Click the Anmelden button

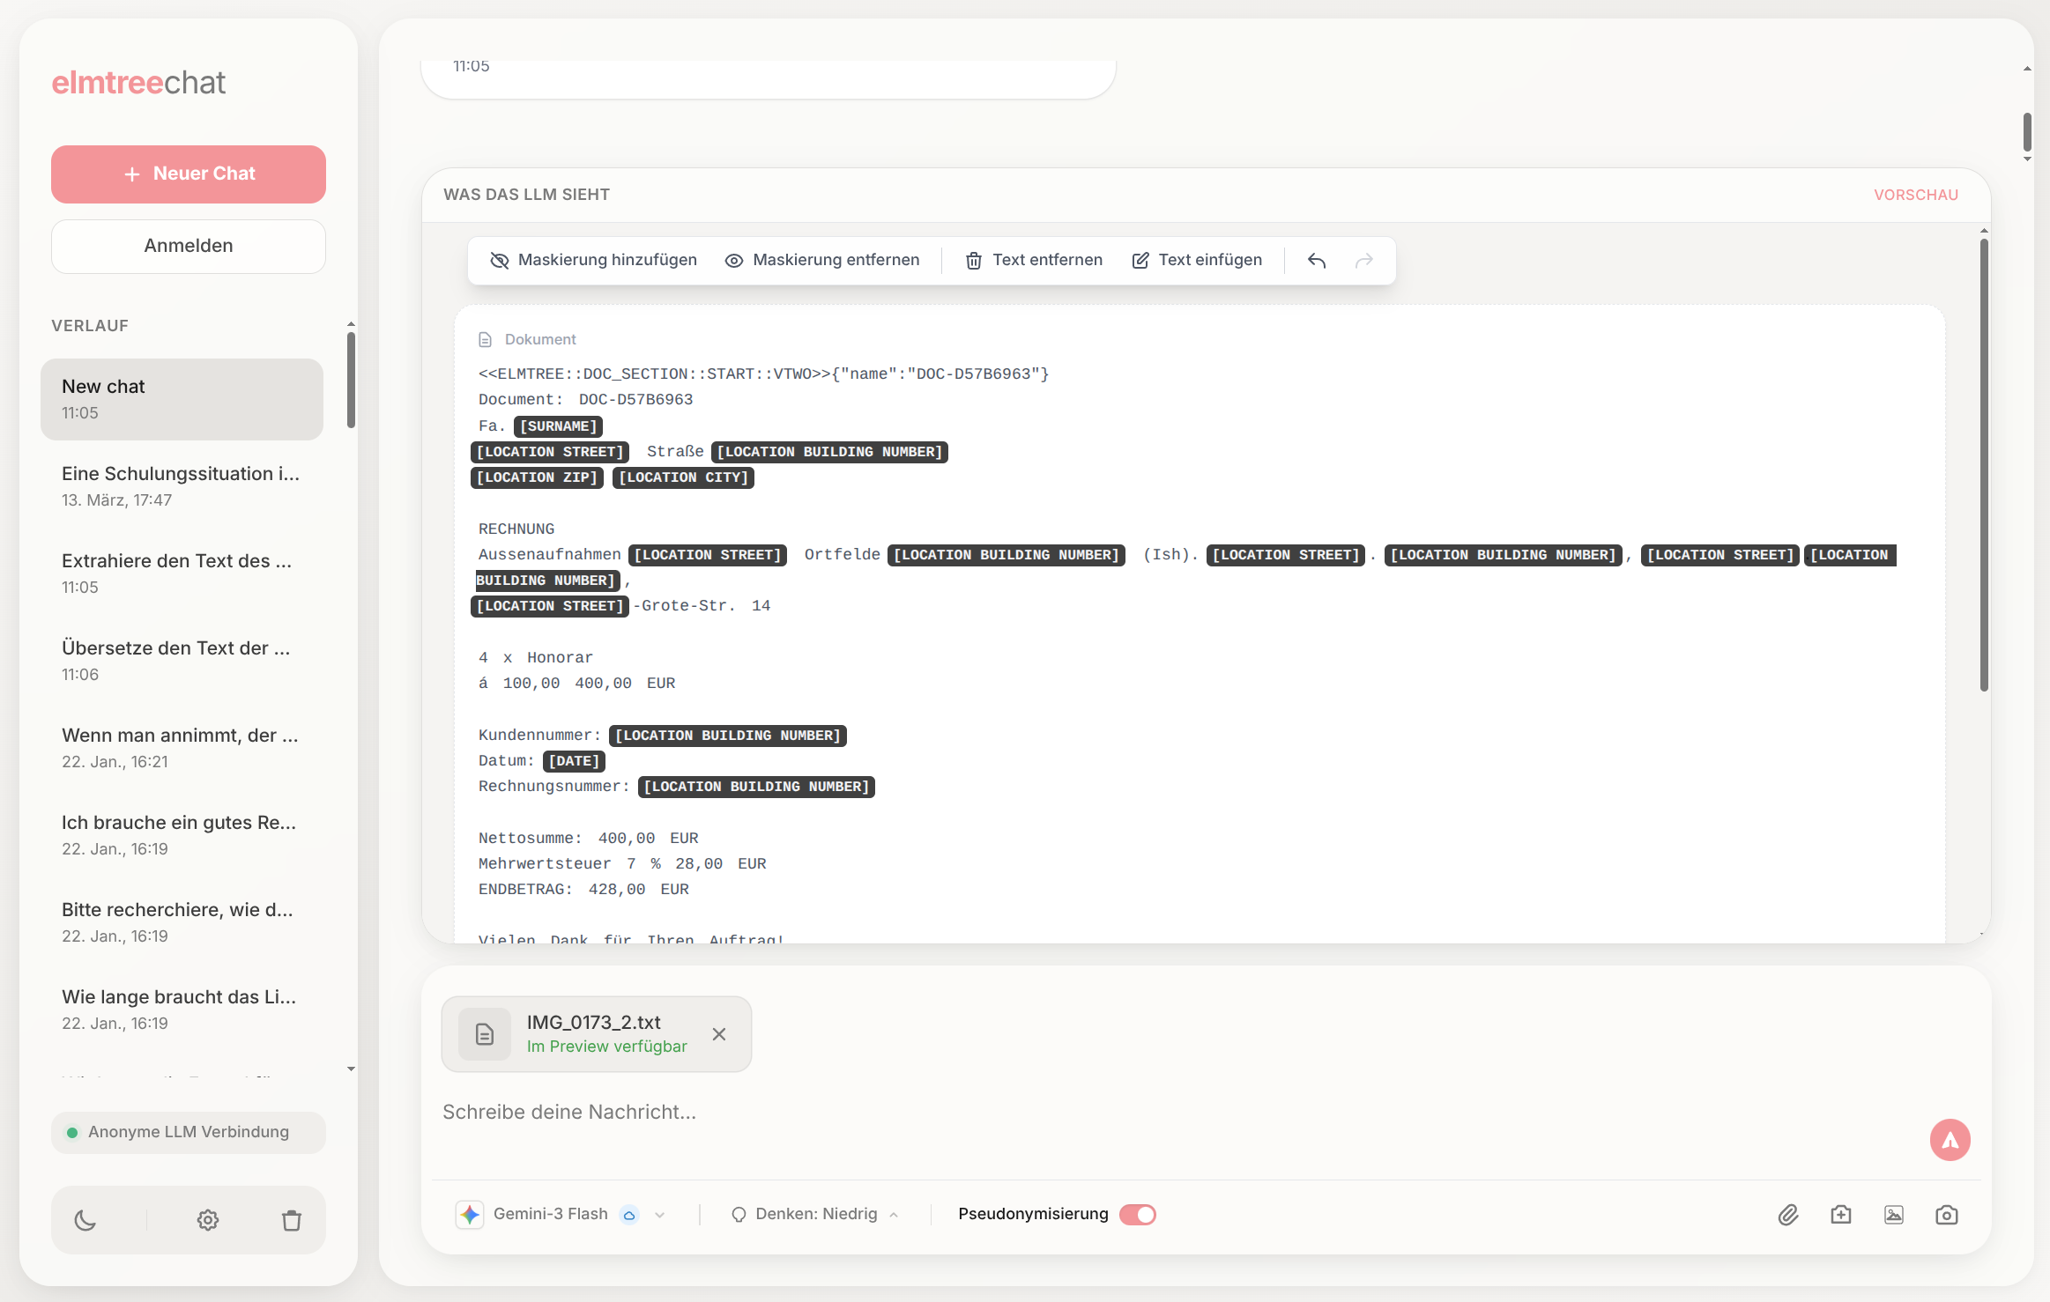point(188,246)
